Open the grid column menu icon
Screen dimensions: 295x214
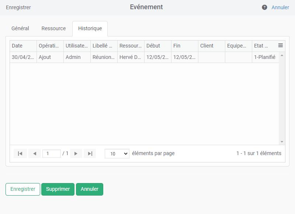click(280, 46)
